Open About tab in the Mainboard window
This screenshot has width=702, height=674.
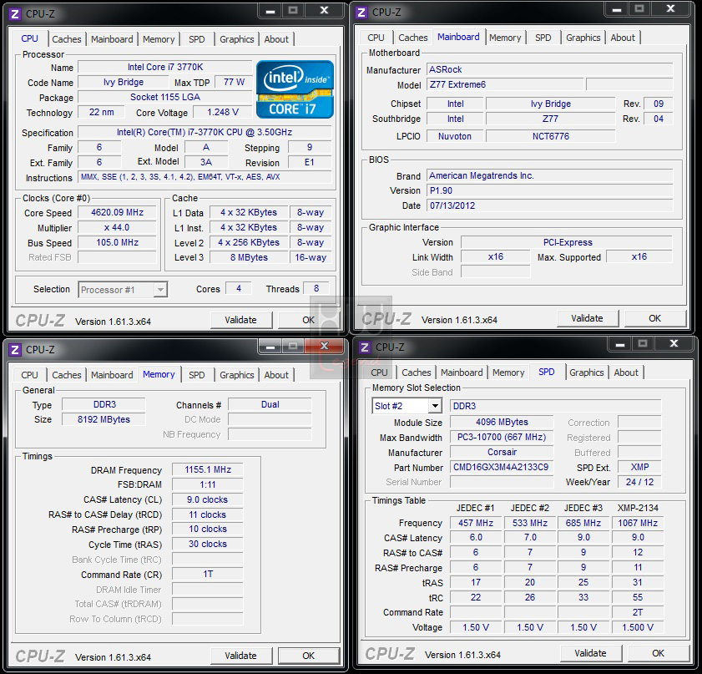click(623, 38)
